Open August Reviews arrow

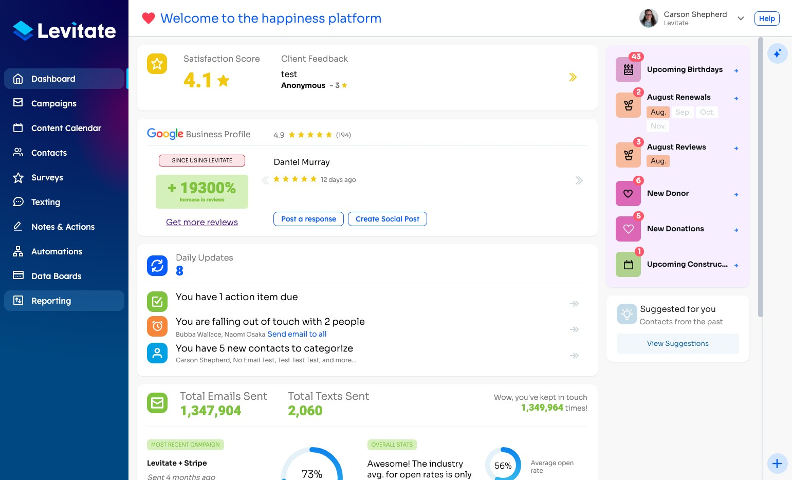point(736,148)
